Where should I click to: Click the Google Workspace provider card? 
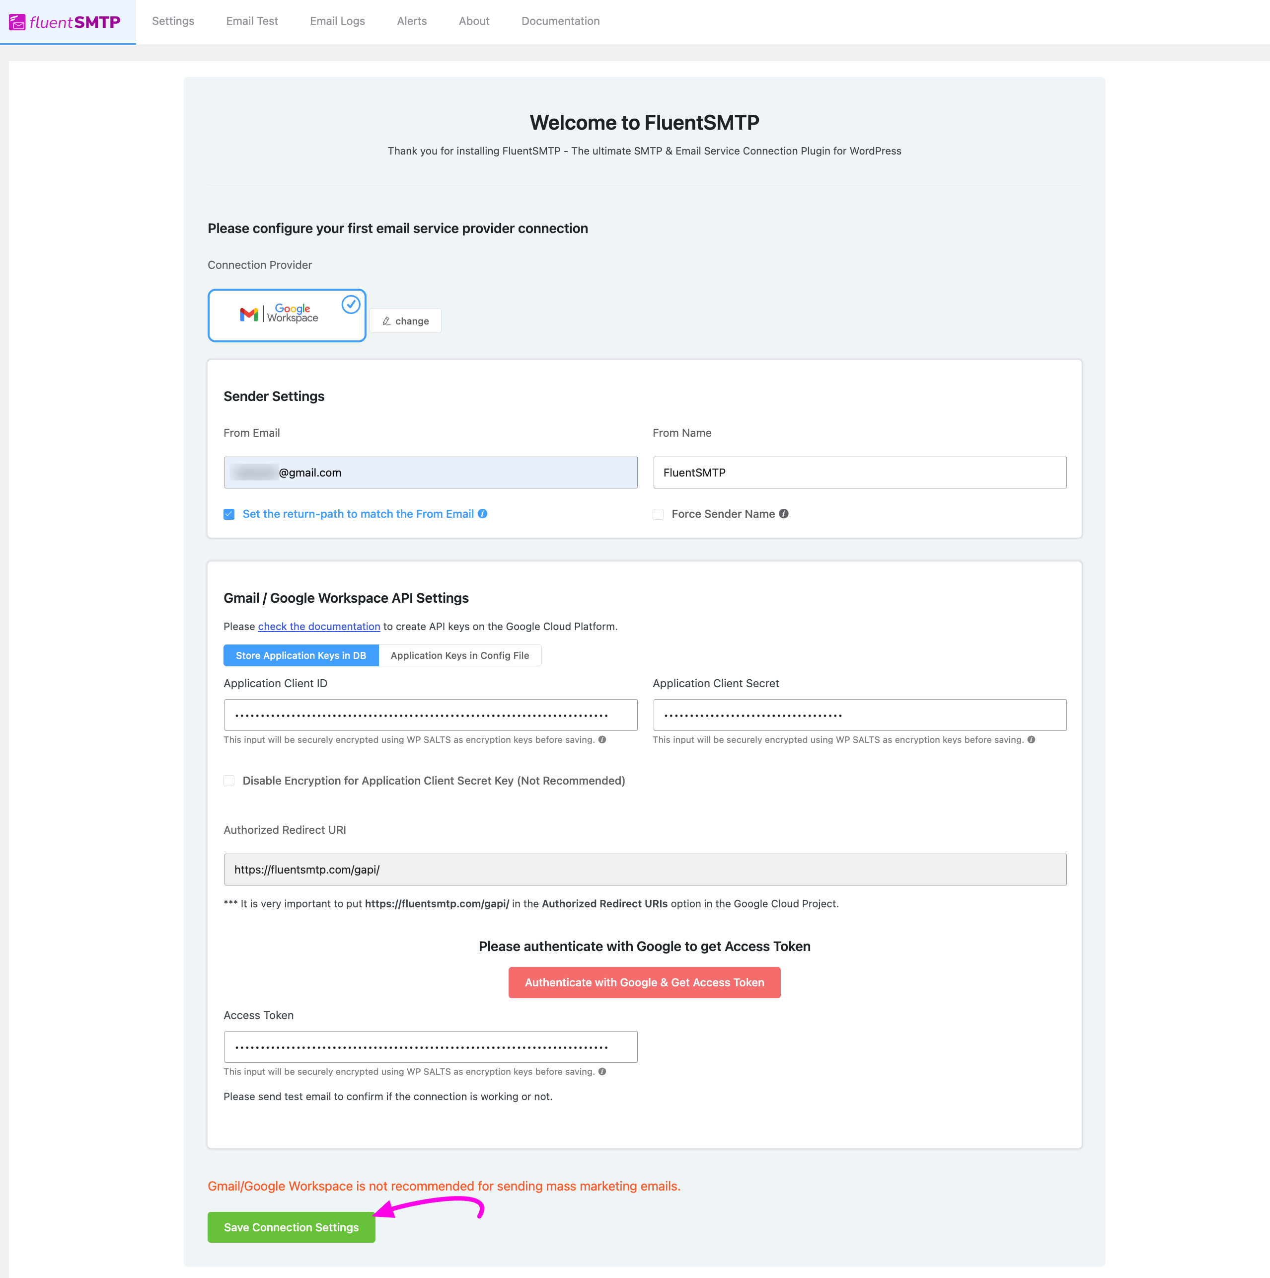coord(287,315)
